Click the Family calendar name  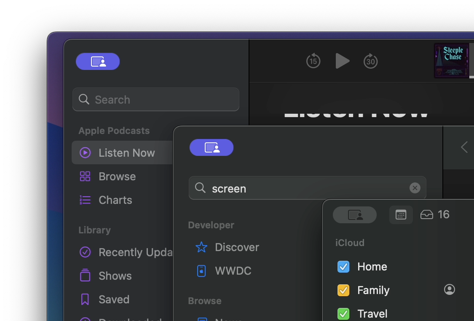click(373, 290)
